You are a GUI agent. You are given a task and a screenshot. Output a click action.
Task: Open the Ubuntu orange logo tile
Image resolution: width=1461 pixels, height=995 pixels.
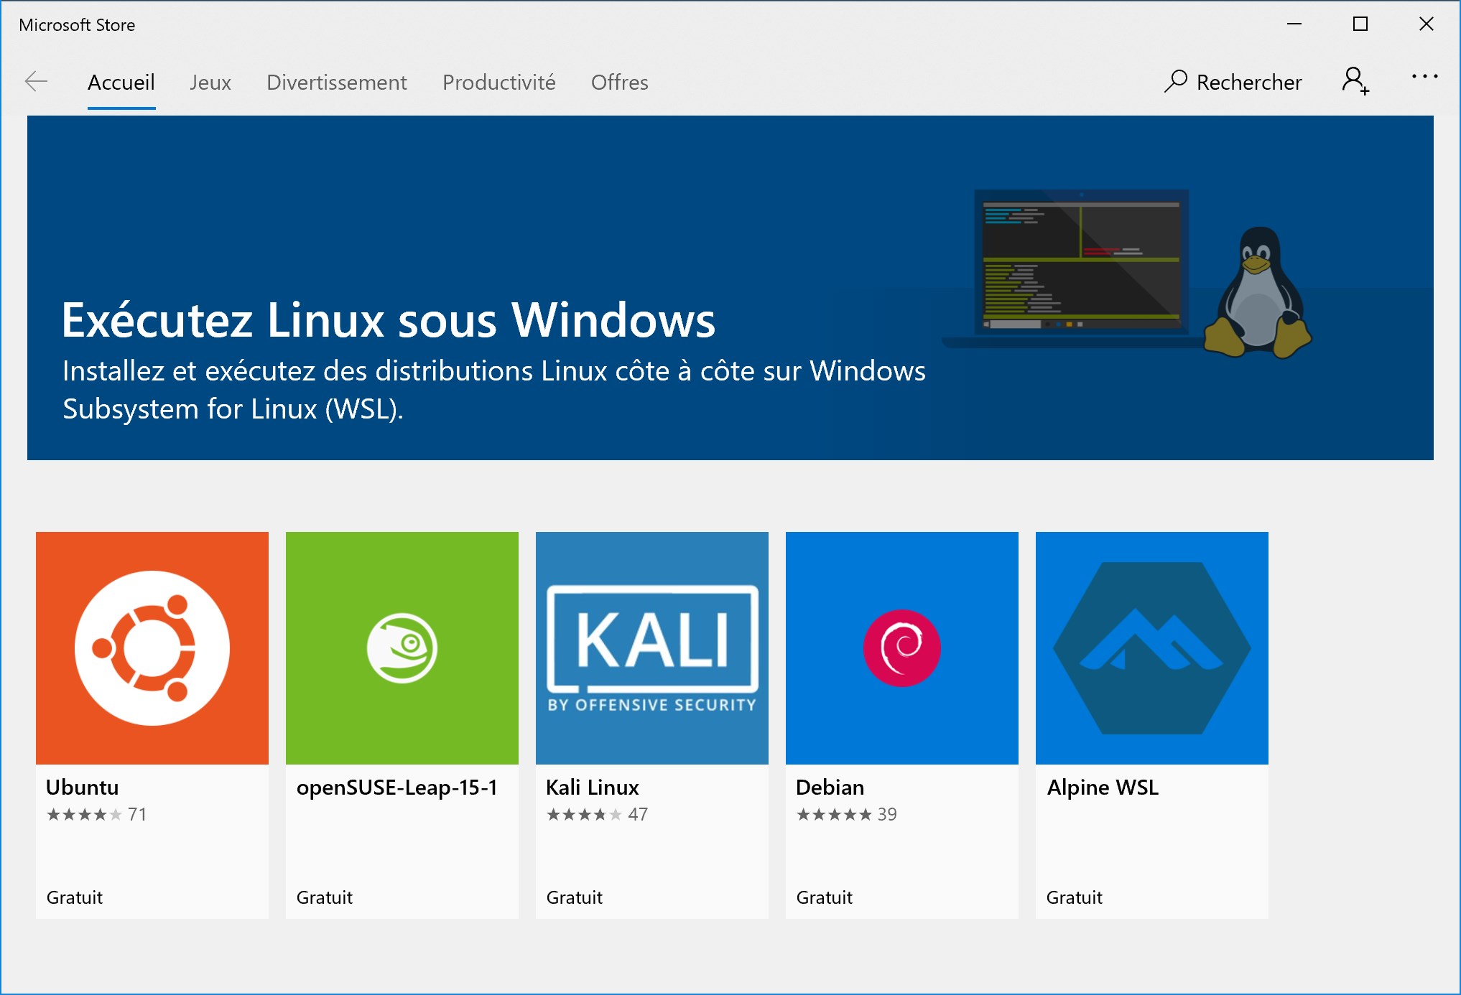point(152,648)
